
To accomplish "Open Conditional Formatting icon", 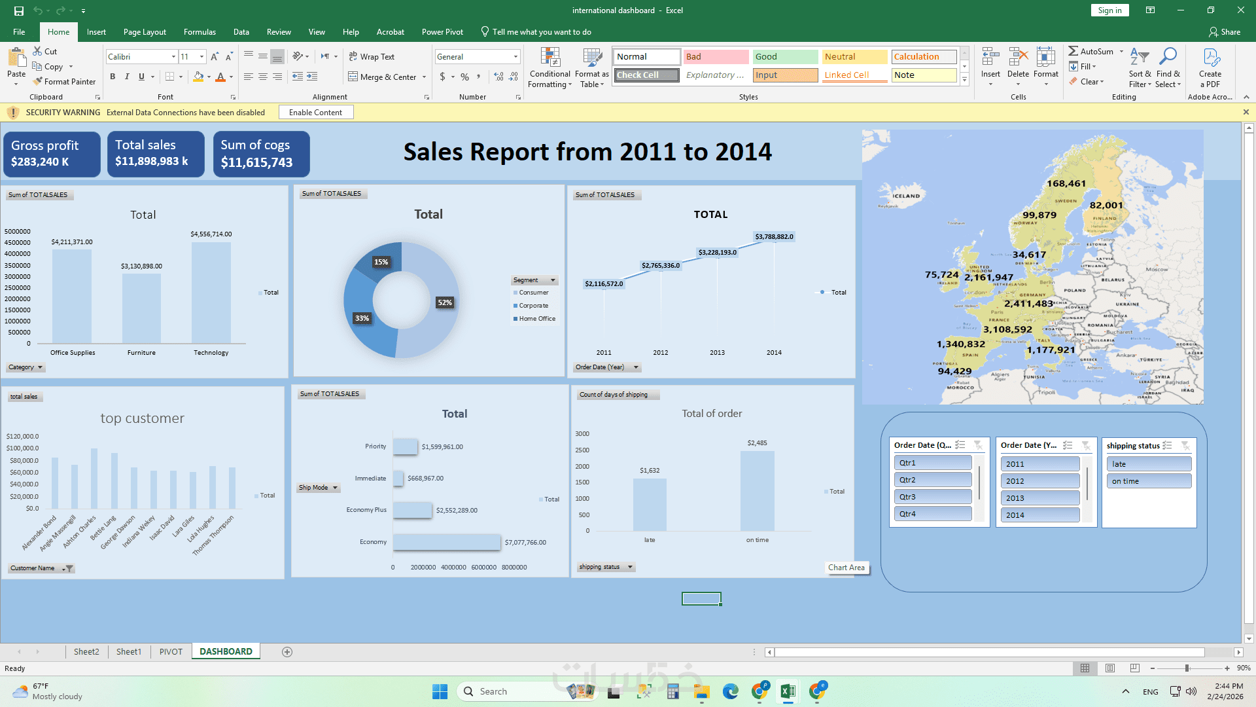I will 549,58.
